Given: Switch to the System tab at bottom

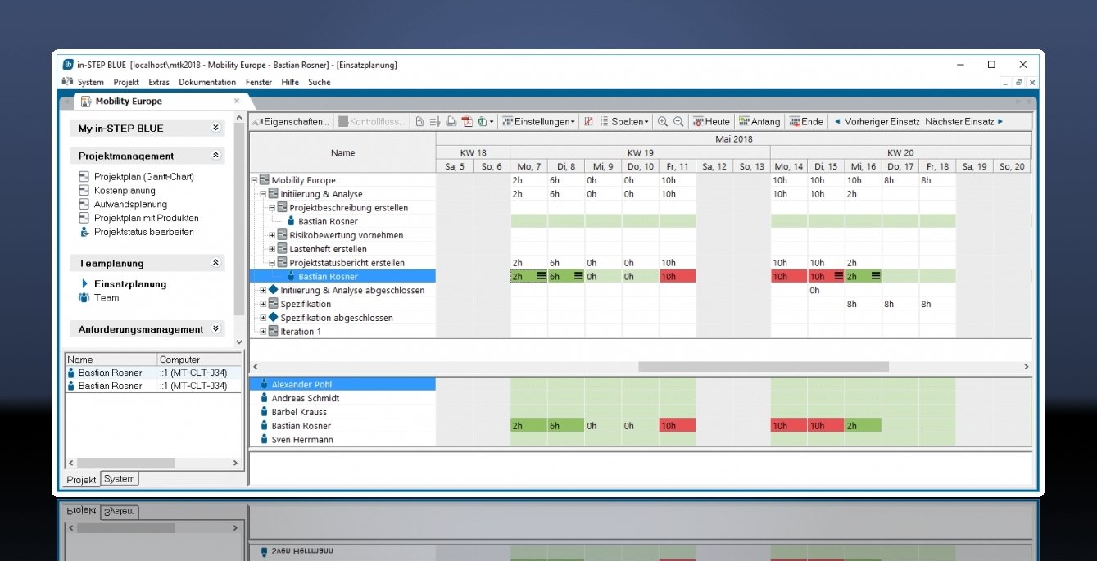Looking at the screenshot, I should [120, 479].
